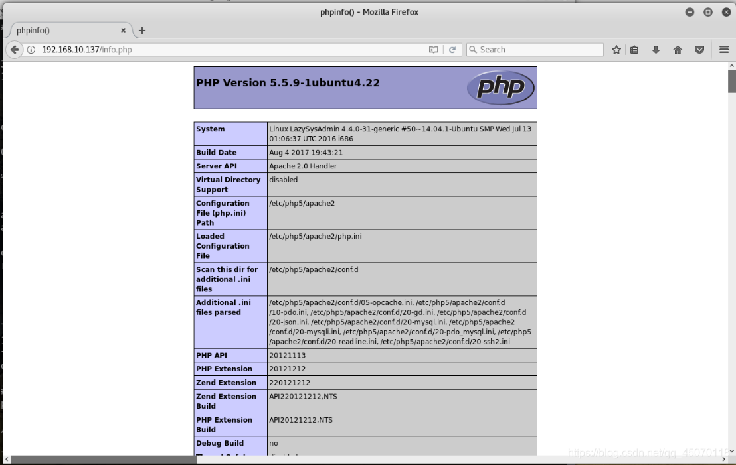Show bookmarks list icon

[634, 50]
